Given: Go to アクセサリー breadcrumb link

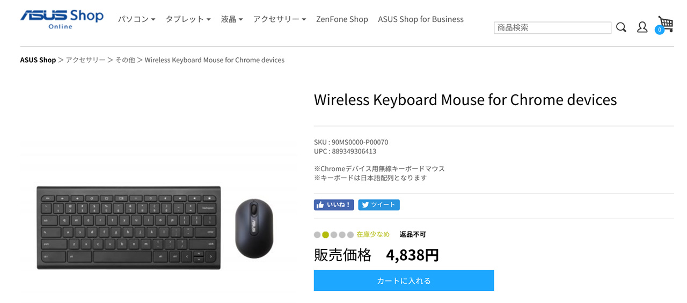Looking at the screenshot, I should (x=86, y=60).
